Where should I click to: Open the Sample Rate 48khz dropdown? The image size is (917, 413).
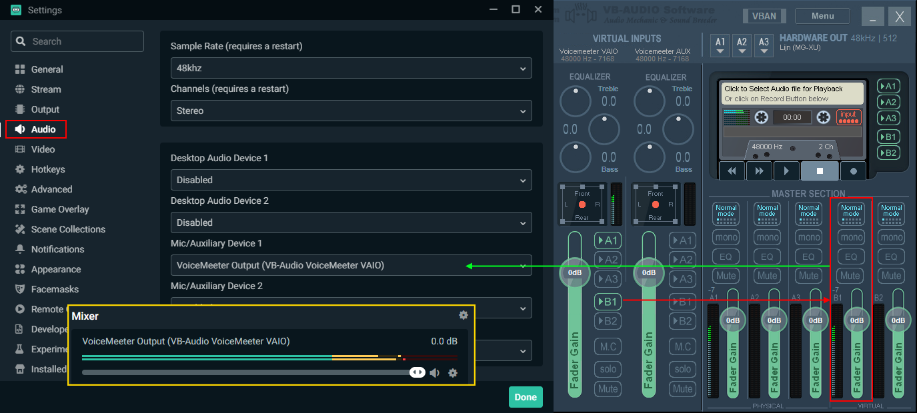tap(351, 68)
